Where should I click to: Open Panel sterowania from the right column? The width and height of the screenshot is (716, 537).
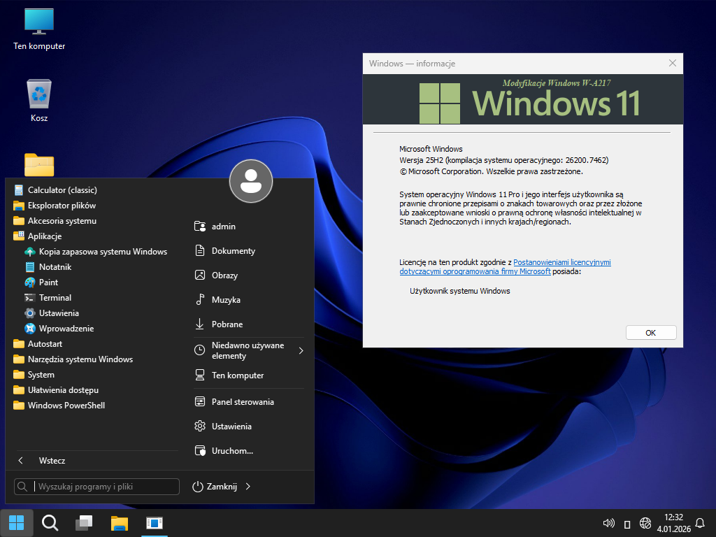242,402
